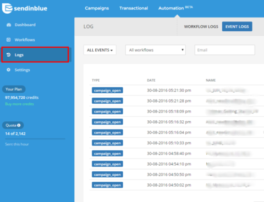Click the campaign_open tag dated 04:50:02 pm
Screen dimensions: 264x202
107,185
